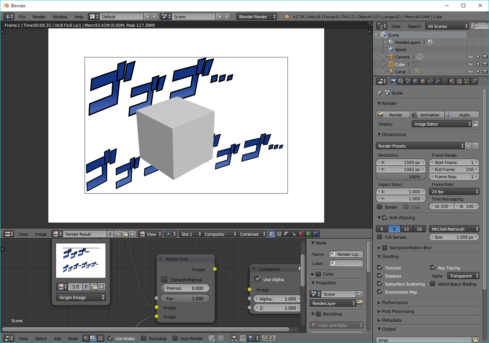Open the Modifiers properties tab wrench icon
Screen dimensions: 489x343
coord(437,81)
